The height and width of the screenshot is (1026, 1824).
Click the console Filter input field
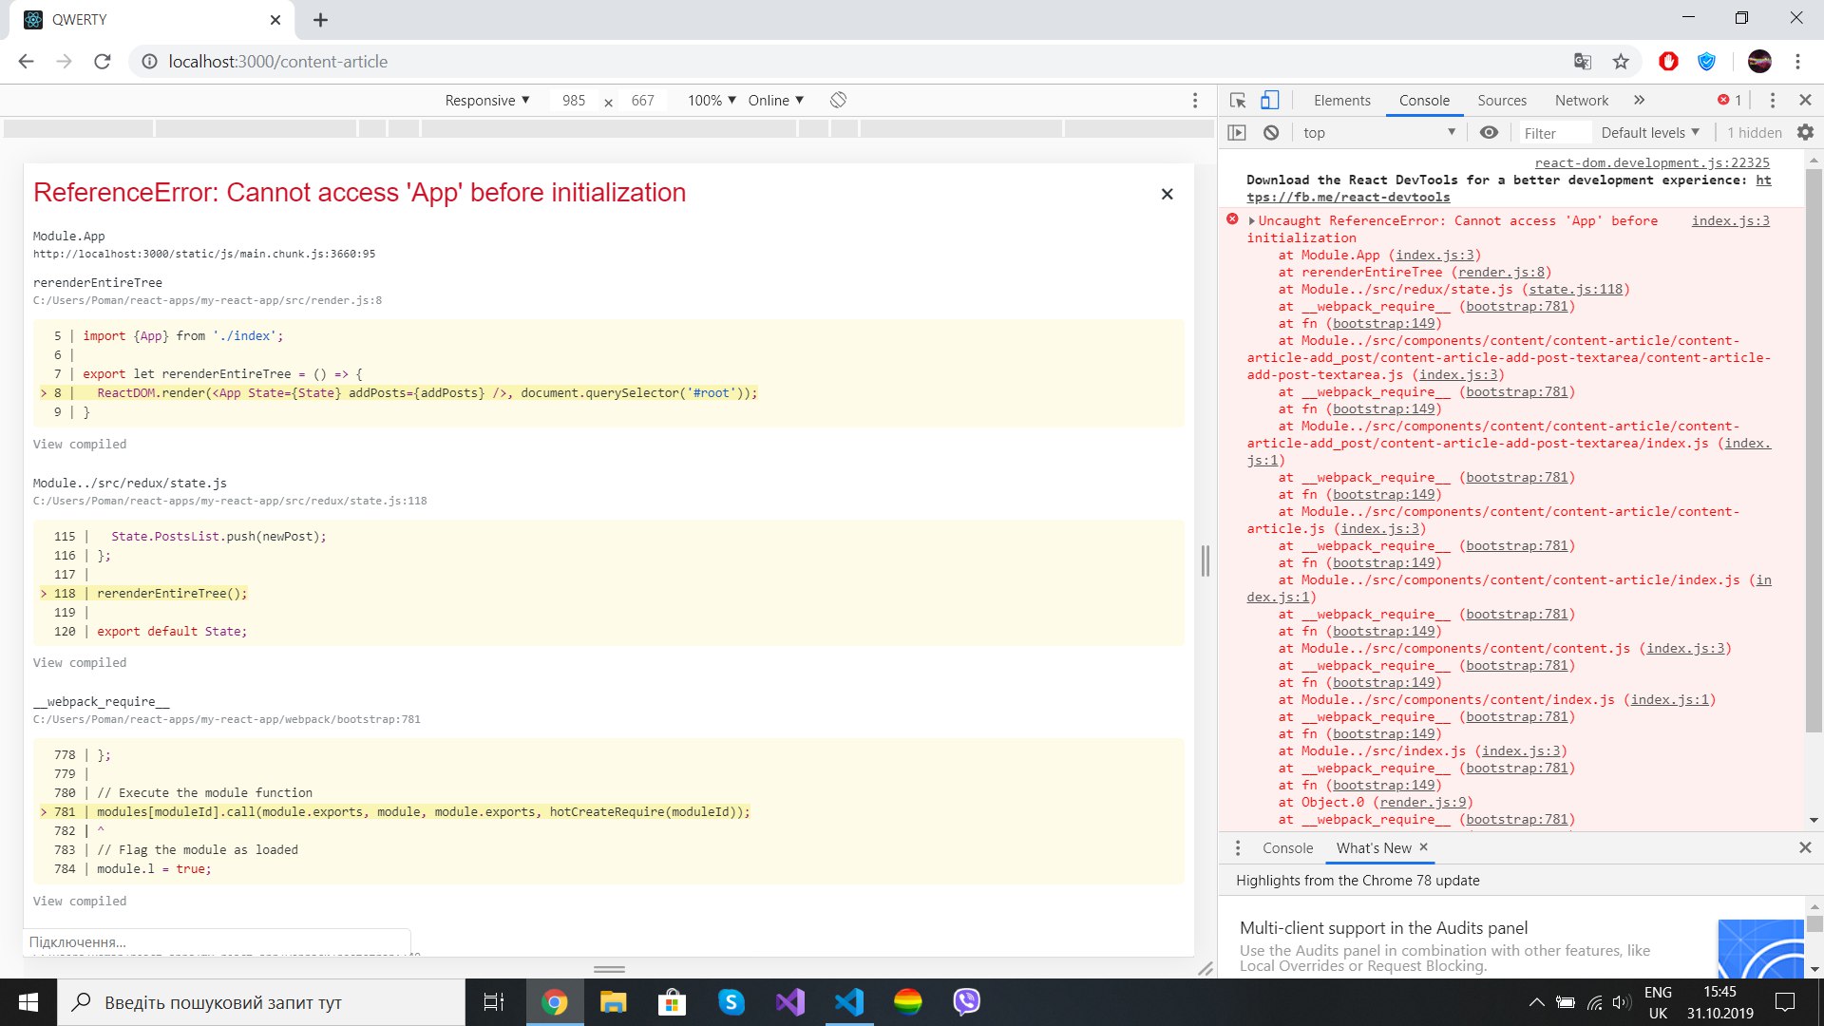click(1553, 133)
